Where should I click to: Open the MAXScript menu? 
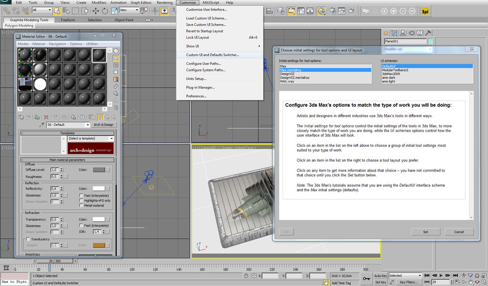(x=211, y=2)
